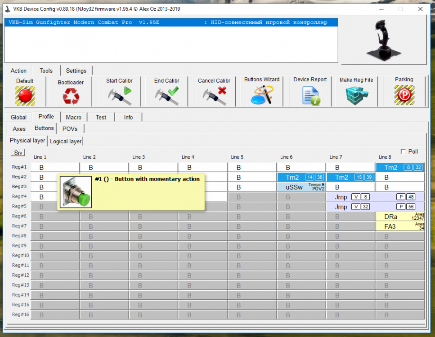Screen dimensions: 435x337
Task: Select the VKB-Sim Gunfighter device entry
Action: 171,22
